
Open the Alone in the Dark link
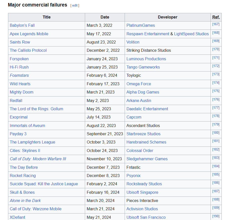(25, 200)
